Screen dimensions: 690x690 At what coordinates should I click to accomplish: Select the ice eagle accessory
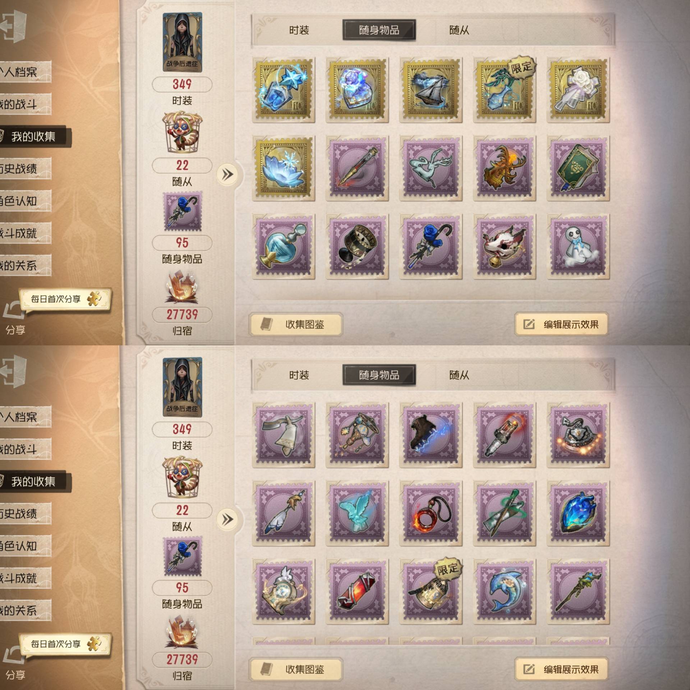pos(357,513)
